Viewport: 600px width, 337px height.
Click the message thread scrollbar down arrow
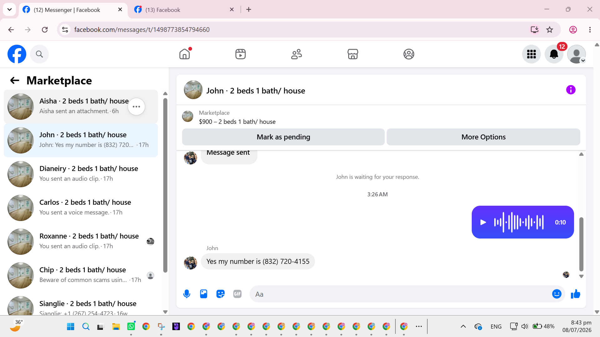pos(581,276)
